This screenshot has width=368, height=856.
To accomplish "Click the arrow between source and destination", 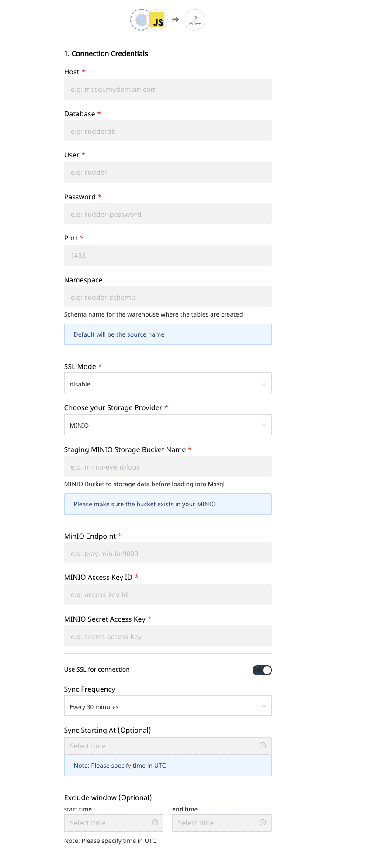I will 175,19.
